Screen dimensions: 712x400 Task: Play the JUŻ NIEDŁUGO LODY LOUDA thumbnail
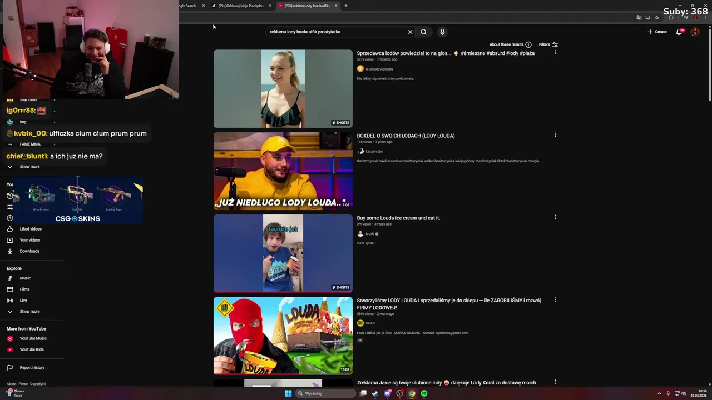coord(283,171)
